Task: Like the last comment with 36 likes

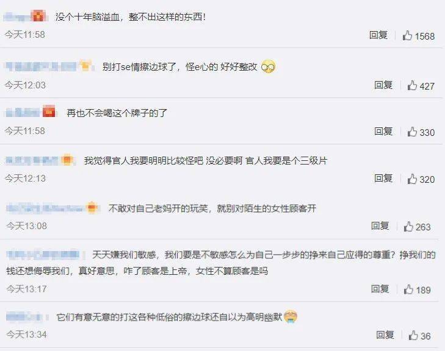Action: pyautogui.click(x=413, y=335)
